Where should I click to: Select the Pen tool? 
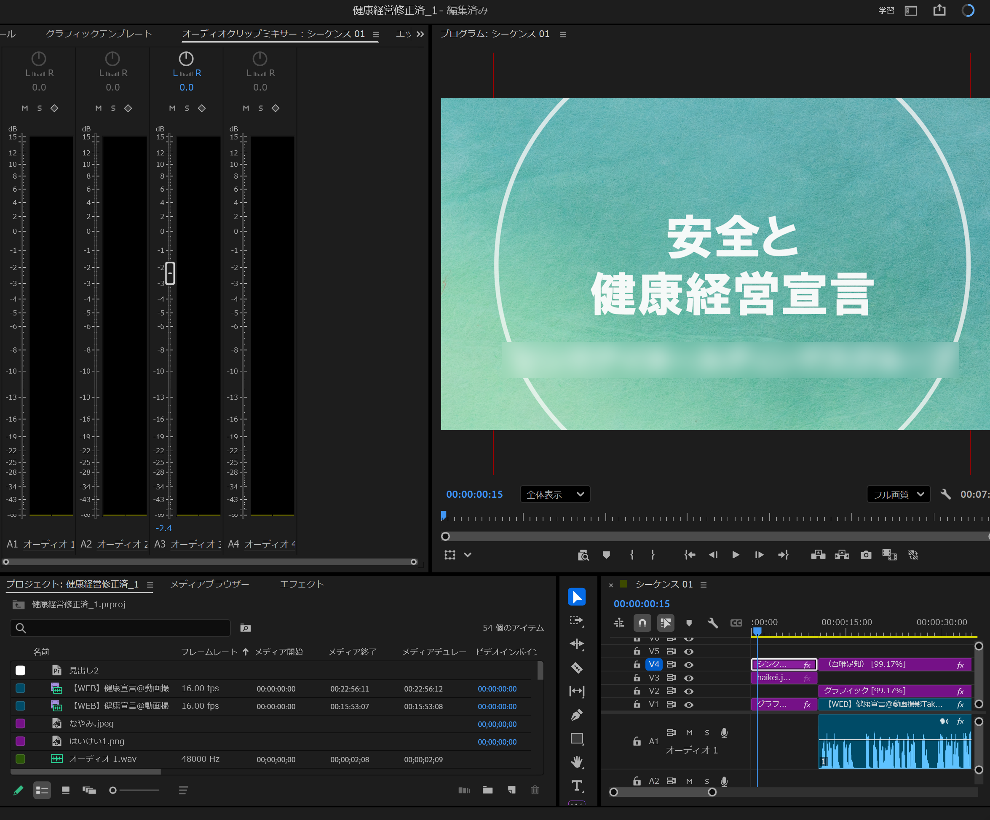[x=577, y=715]
